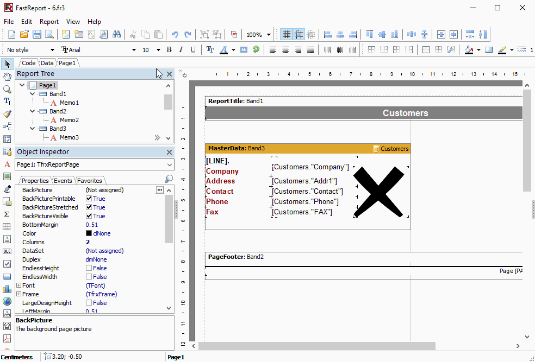
Task: Switch to the Favorites tab
Action: click(90, 181)
